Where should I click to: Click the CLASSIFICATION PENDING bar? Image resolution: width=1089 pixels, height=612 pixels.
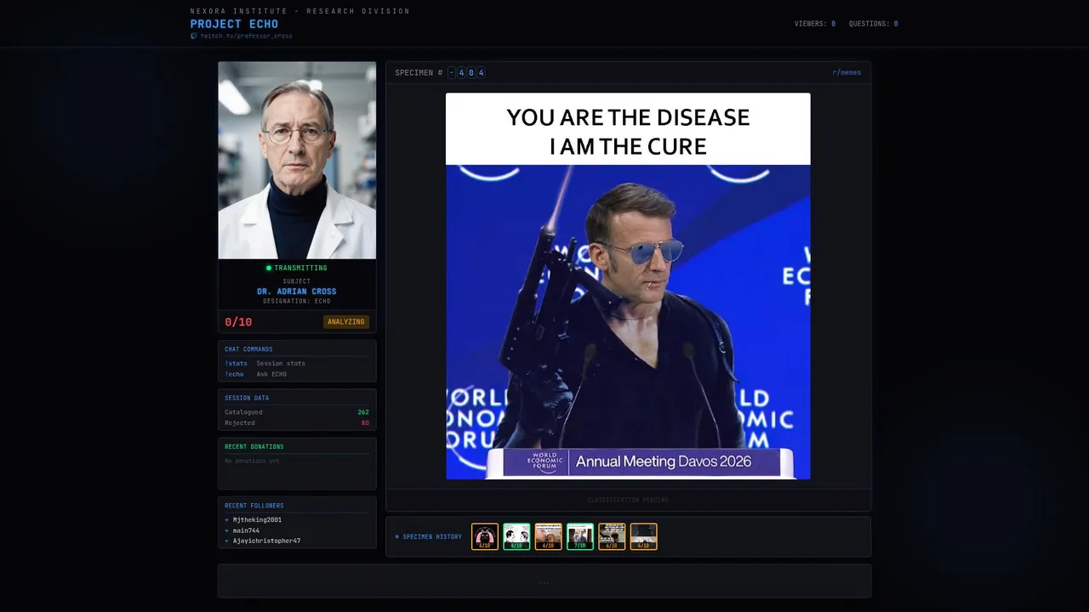point(628,500)
